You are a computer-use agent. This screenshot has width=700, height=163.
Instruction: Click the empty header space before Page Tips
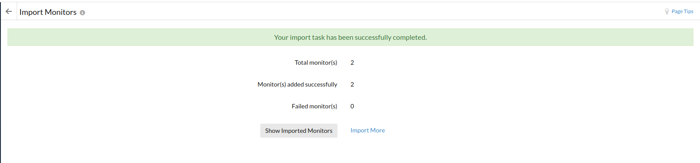tap(373, 11)
